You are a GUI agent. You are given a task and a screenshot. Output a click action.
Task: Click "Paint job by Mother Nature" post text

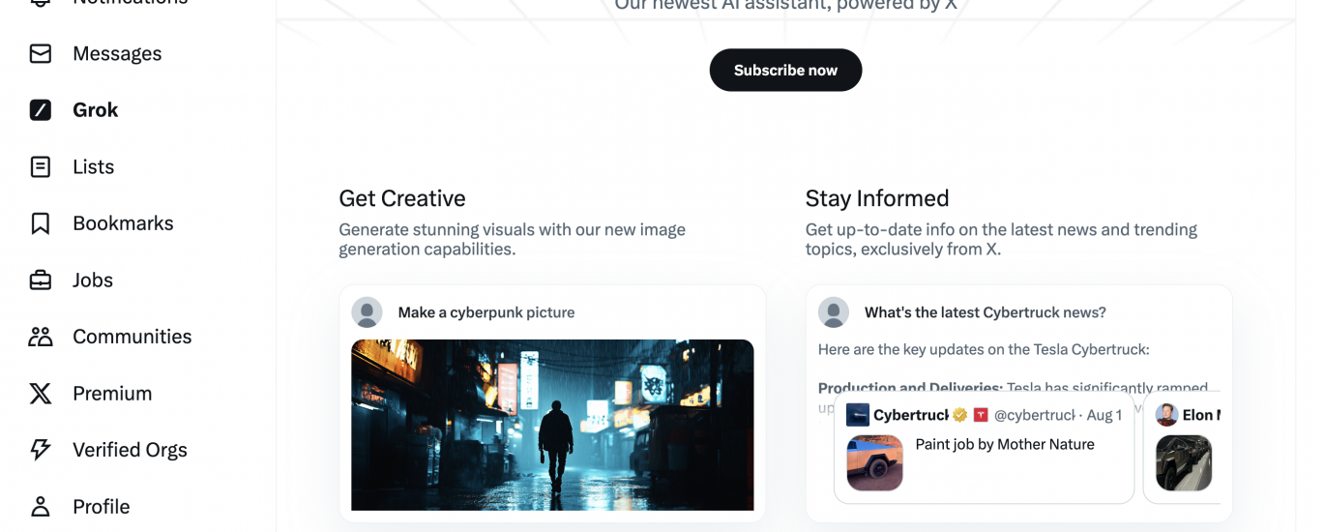click(x=1005, y=444)
